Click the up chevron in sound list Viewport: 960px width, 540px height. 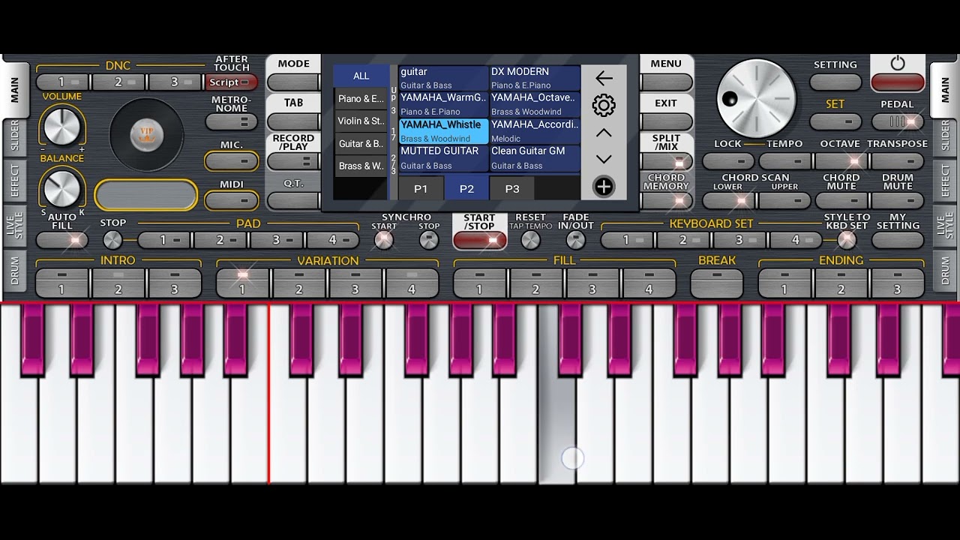click(604, 133)
